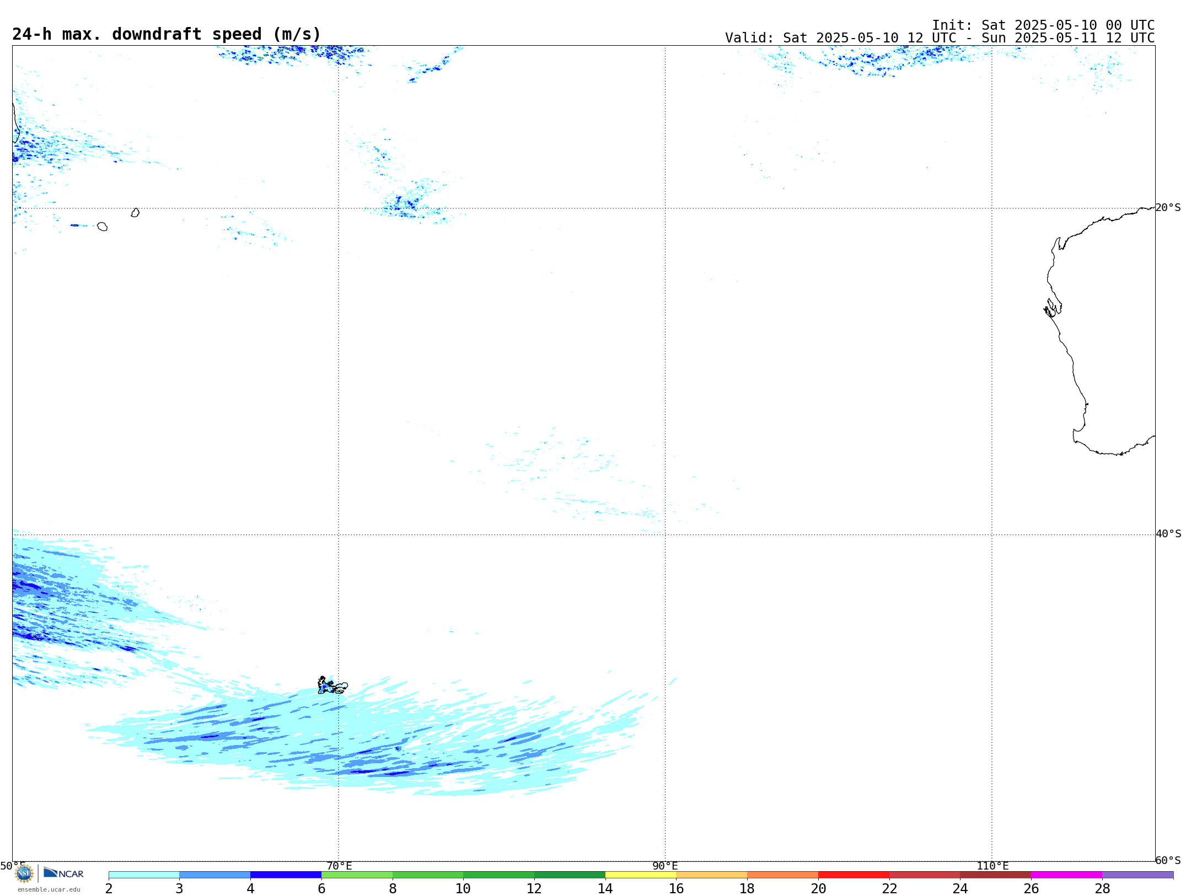Click the colorbar tick label '4'

tap(250, 888)
